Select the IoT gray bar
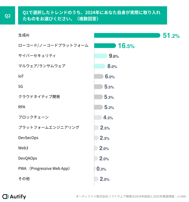 pos(99,76)
